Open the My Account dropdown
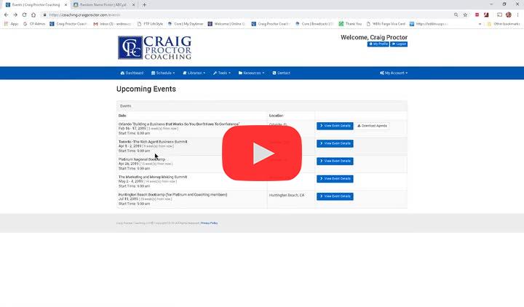This screenshot has height=307, width=524. click(394, 73)
